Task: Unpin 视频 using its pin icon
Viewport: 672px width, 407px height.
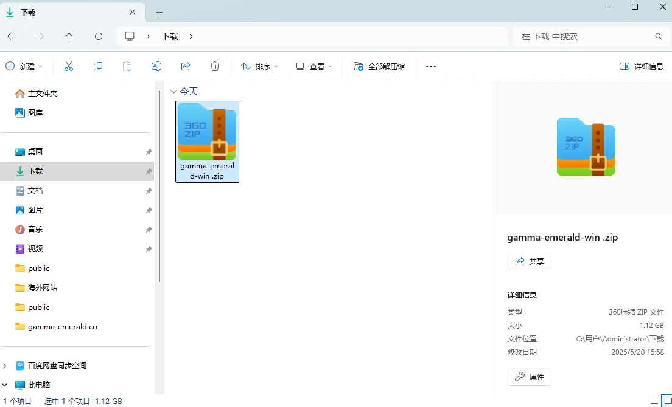Action: 149,249
